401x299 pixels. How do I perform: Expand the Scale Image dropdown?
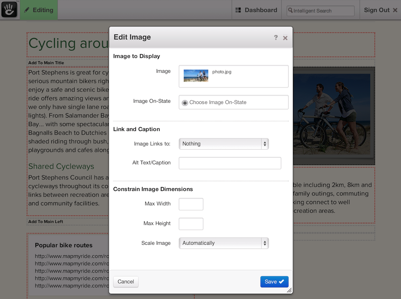coord(223,243)
